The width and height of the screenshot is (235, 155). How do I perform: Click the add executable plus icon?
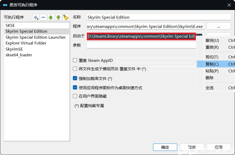click(x=36, y=17)
